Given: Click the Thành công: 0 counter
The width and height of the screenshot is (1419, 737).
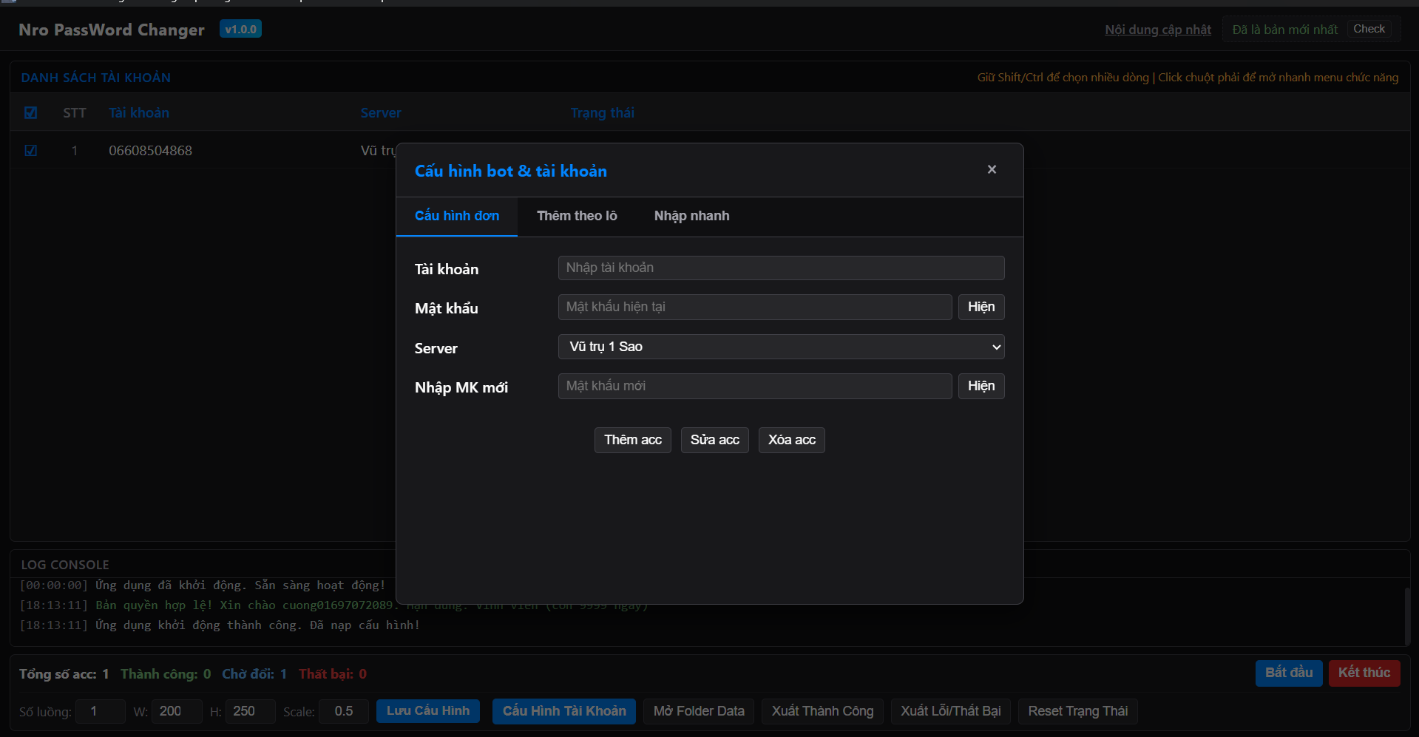Looking at the screenshot, I should (x=166, y=674).
